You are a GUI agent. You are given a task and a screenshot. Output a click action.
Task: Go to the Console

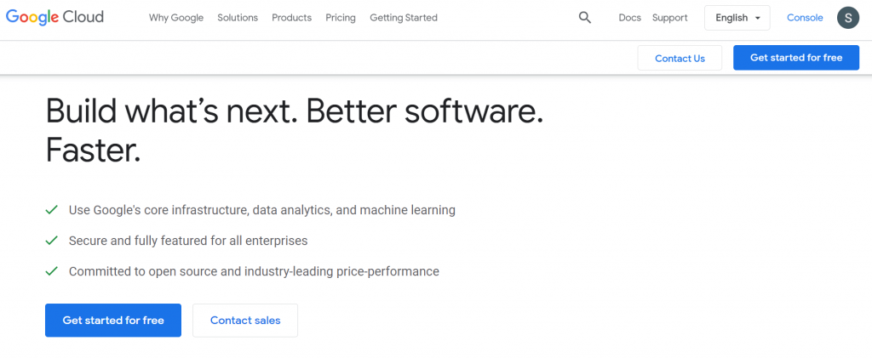point(805,18)
